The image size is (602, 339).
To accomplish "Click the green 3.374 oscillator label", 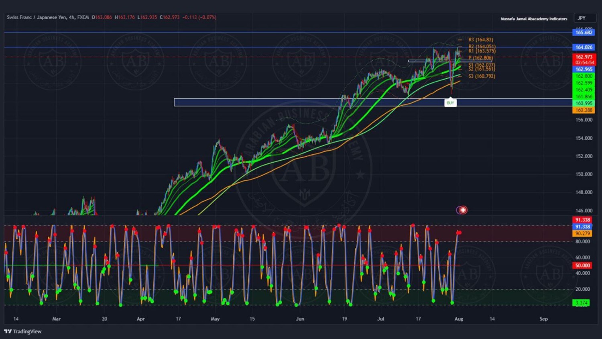I will [x=581, y=303].
